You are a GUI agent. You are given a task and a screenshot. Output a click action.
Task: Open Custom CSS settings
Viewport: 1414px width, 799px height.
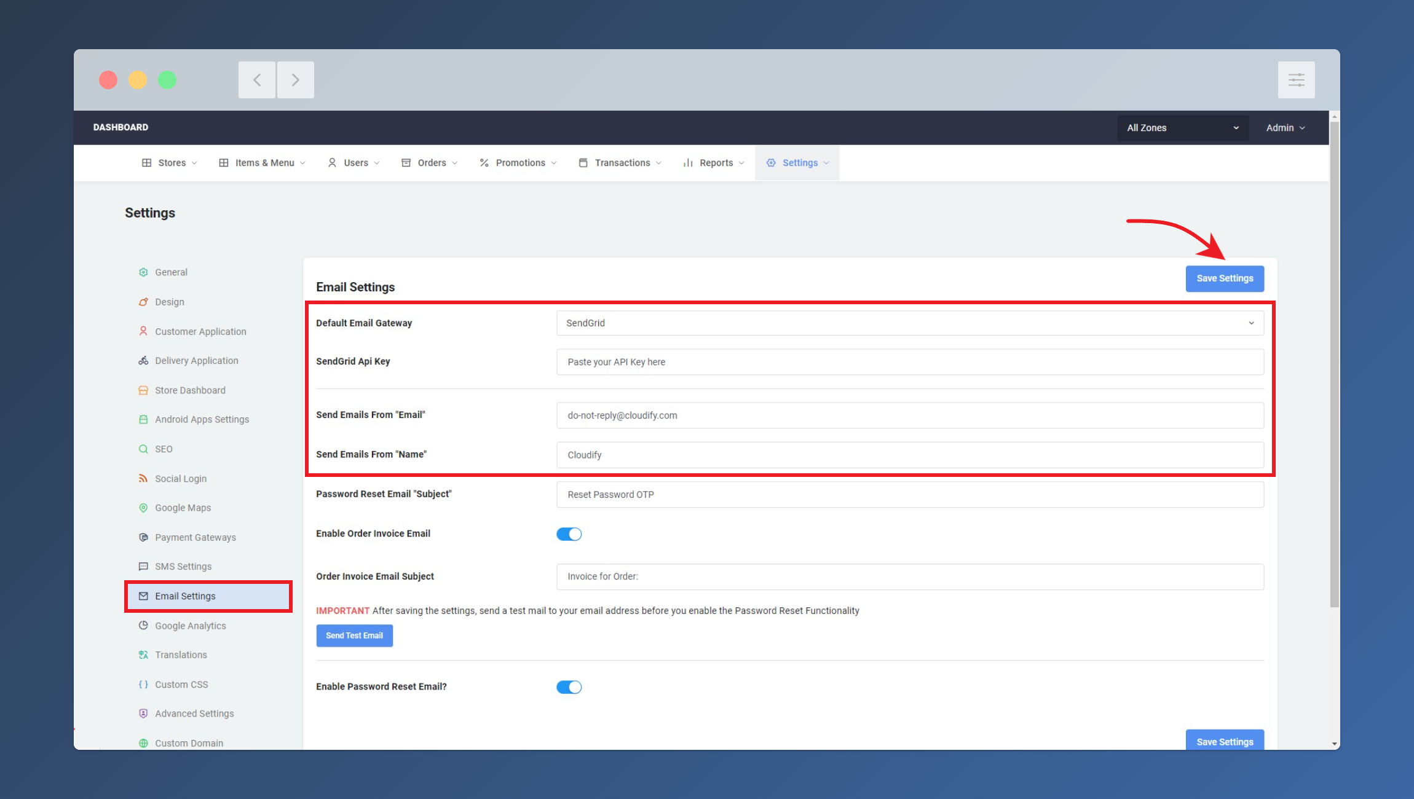(181, 684)
